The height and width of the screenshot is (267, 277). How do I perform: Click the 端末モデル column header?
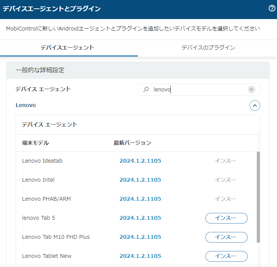pos(35,143)
